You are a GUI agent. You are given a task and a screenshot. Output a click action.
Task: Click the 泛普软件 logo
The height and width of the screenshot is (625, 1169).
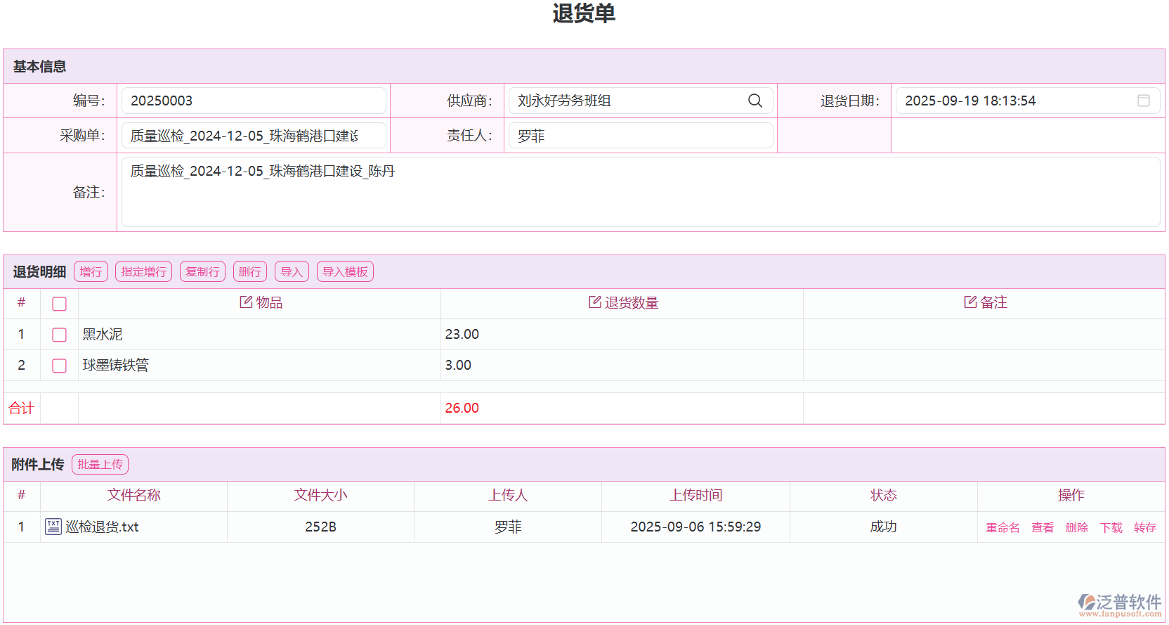coord(1119,605)
